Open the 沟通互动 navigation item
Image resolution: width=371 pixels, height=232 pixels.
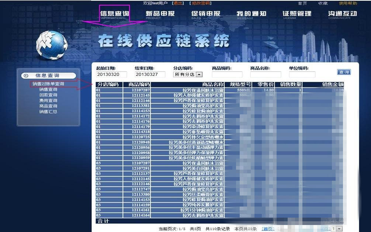click(x=342, y=14)
